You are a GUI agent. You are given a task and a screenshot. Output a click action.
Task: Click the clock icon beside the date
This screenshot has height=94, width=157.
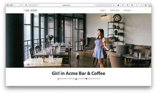click(58, 79)
